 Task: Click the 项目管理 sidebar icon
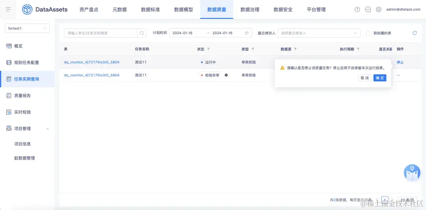tap(9, 129)
